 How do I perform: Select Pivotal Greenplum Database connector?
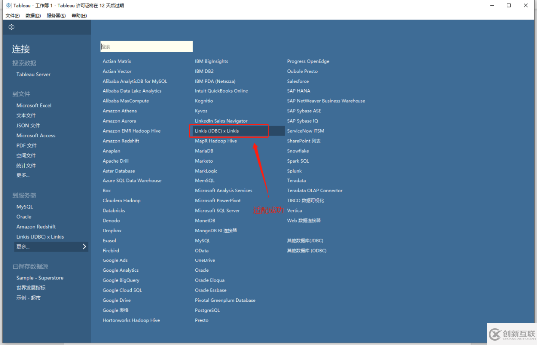coord(225,300)
